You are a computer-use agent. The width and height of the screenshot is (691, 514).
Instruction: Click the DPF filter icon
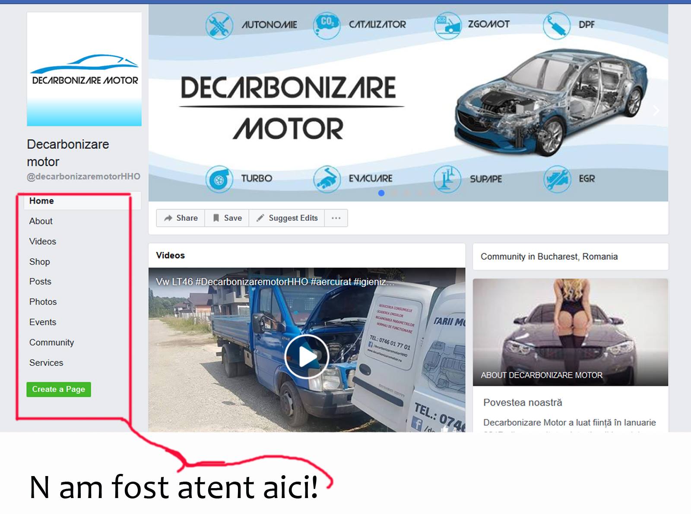556,25
